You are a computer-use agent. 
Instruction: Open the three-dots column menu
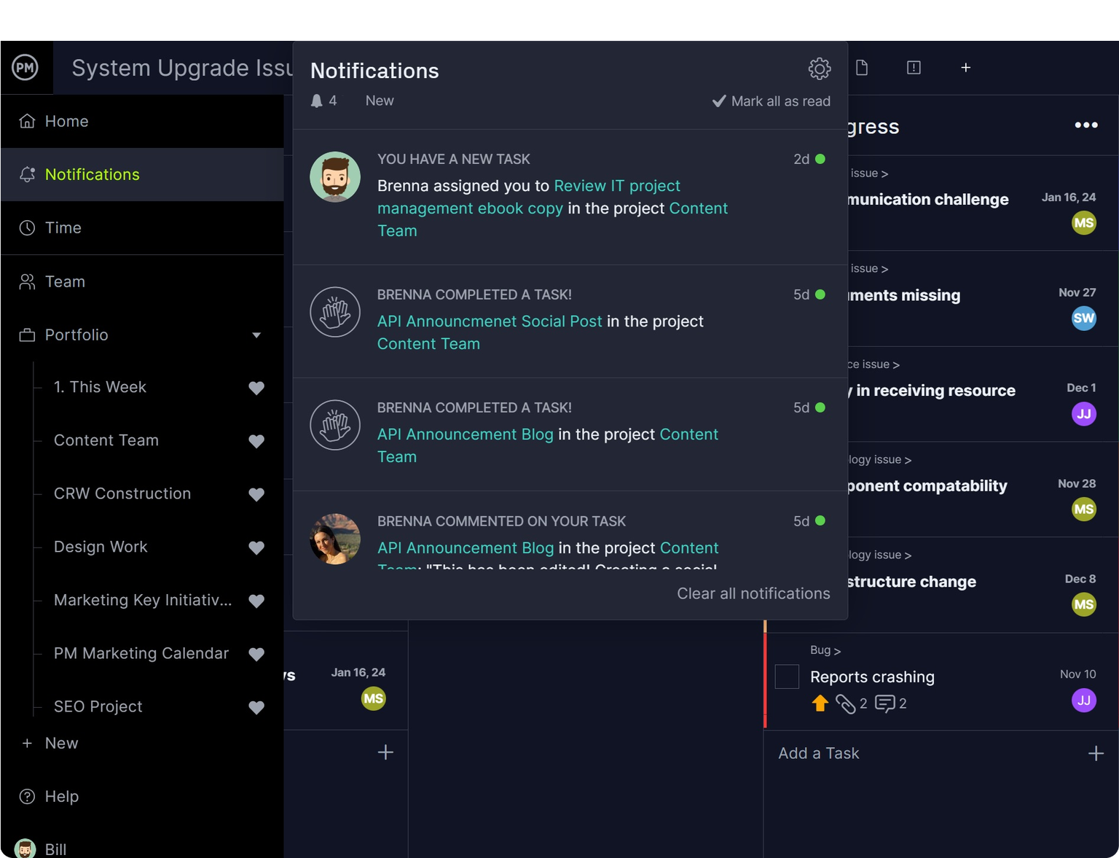pos(1086,125)
